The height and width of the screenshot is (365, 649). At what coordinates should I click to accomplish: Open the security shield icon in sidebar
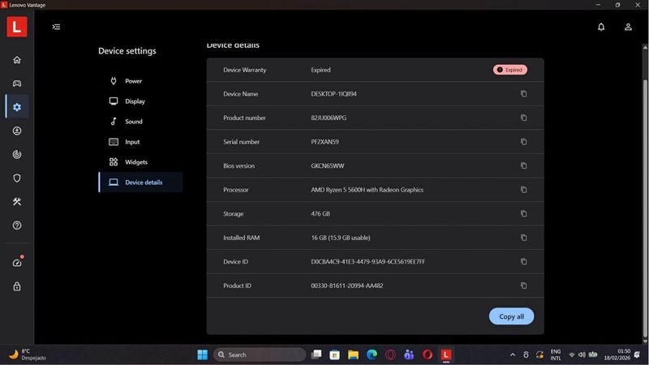point(17,178)
